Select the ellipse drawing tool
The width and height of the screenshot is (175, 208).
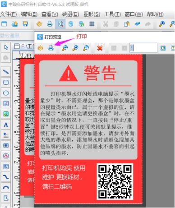point(6,93)
